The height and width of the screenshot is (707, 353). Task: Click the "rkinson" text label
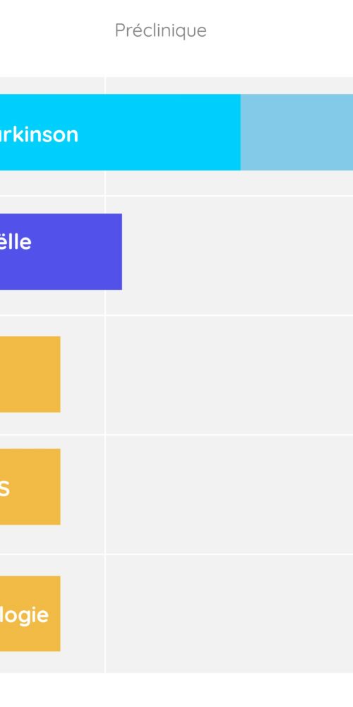click(x=39, y=134)
